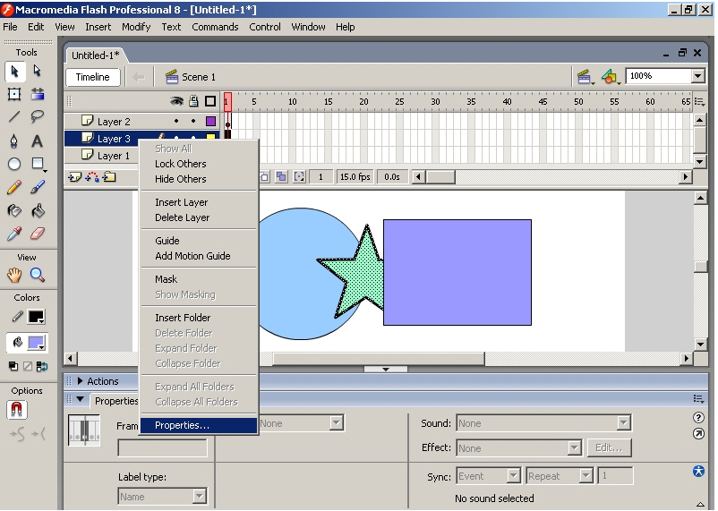
Task: Toggle the Snap to Objects magnet
Action: (x=17, y=410)
